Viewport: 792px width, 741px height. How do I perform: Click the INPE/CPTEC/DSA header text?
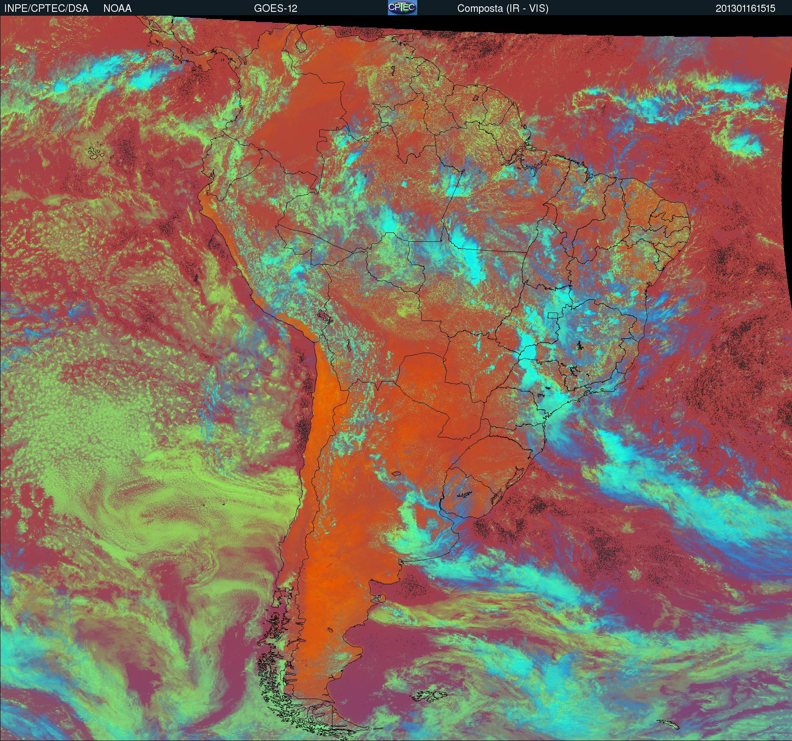pos(46,8)
